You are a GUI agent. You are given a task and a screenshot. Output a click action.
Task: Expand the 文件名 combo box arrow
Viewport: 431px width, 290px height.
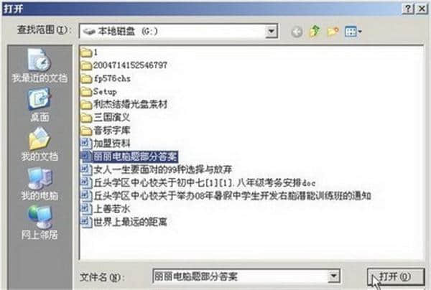click(x=334, y=276)
